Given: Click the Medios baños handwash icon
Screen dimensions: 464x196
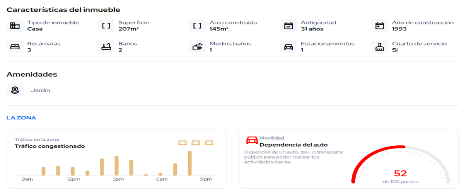Looking at the screenshot, I should 197,47.
